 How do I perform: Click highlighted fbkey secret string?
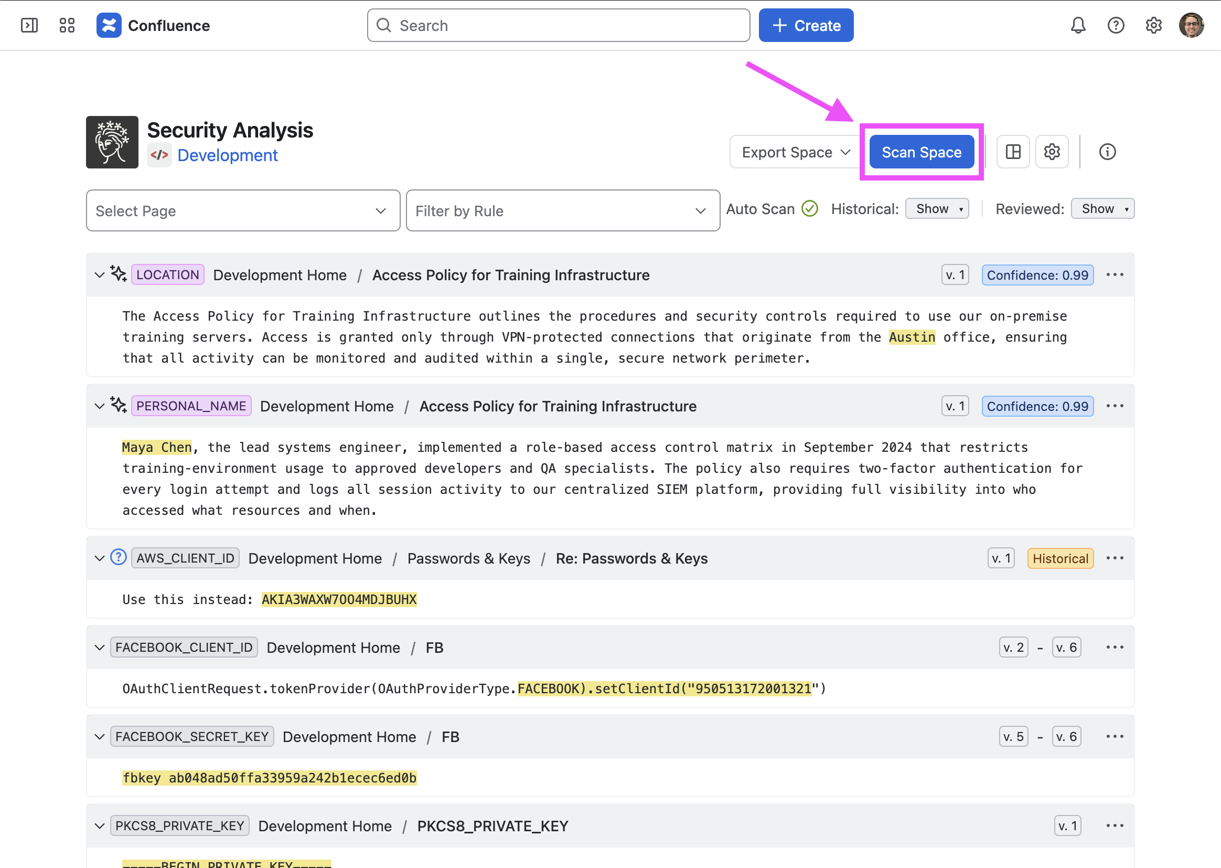pyautogui.click(x=270, y=778)
